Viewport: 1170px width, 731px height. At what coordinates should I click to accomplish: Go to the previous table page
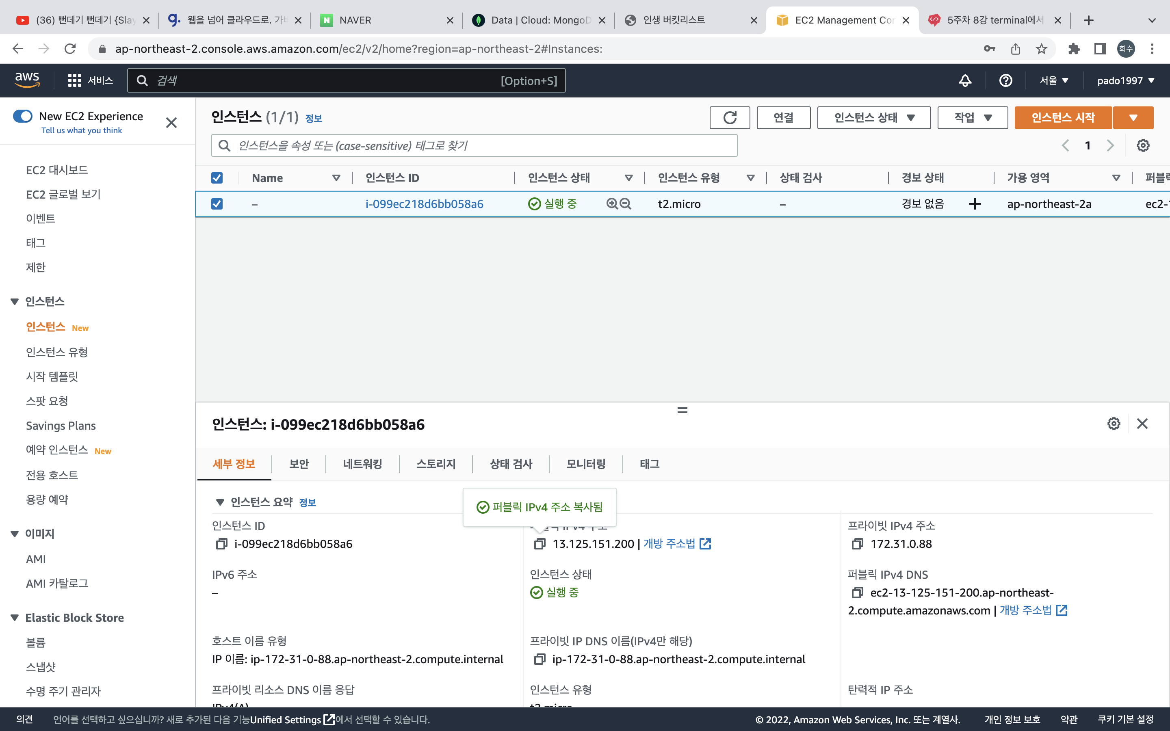pyautogui.click(x=1065, y=145)
